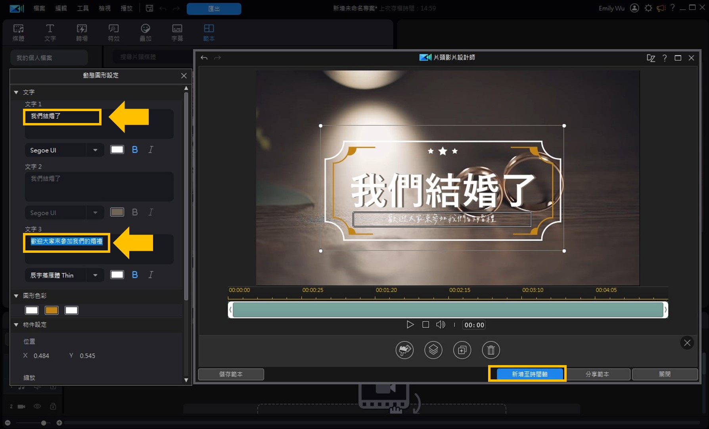Screen dimensions: 709x429
Task: Open the 媒體 (Media) room icon
Action: [x=18, y=32]
